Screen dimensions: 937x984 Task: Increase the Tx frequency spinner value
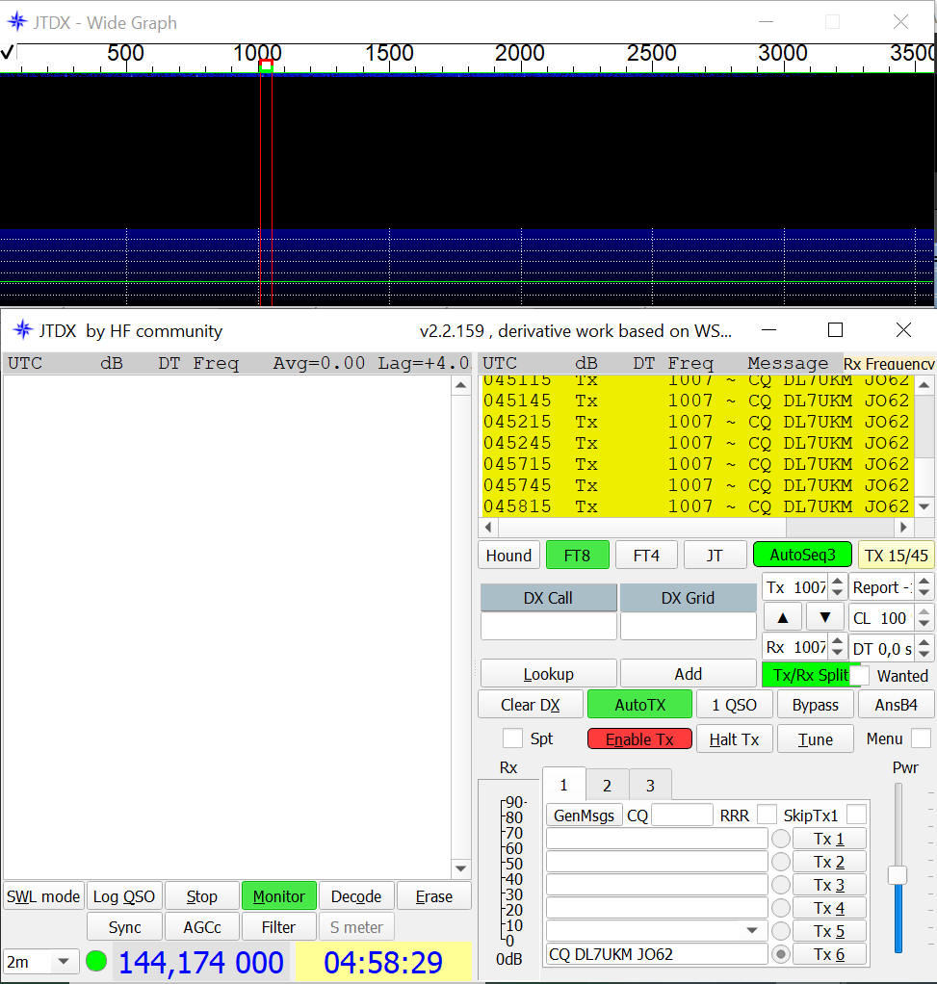coord(836,582)
